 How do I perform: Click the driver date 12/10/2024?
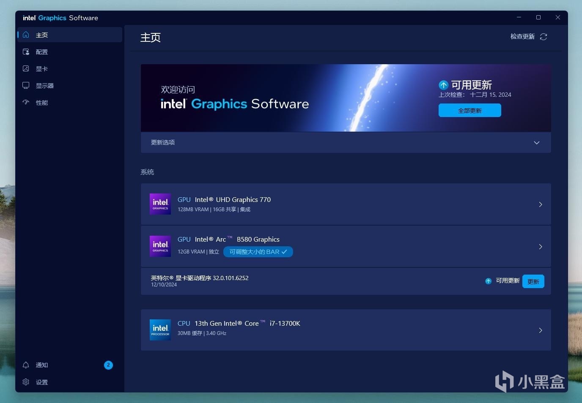pyautogui.click(x=164, y=285)
